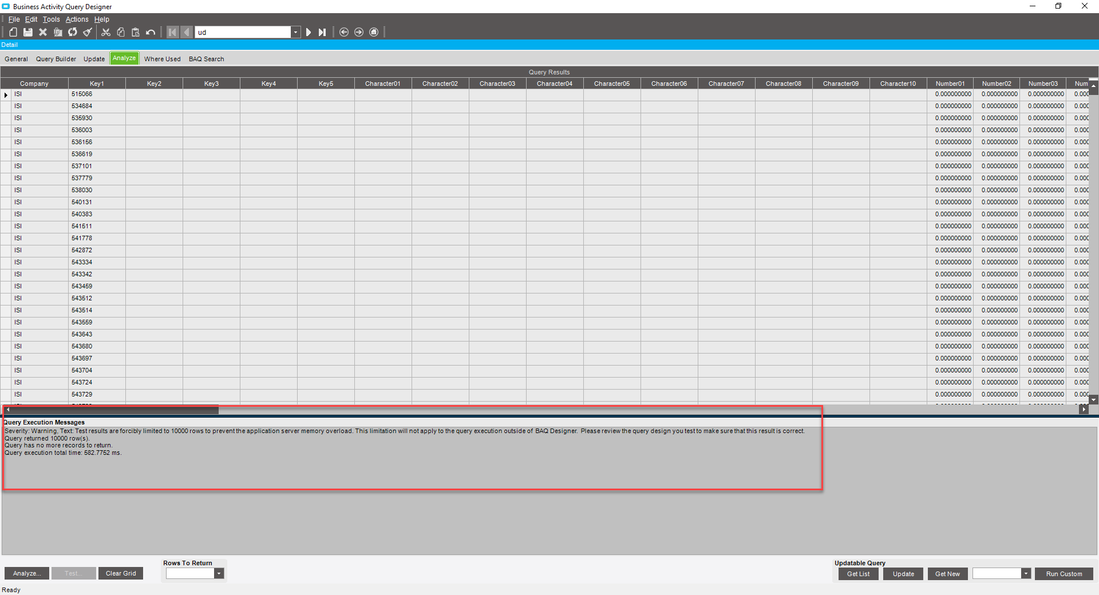Open the Edit menu
The height and width of the screenshot is (595, 1099).
tap(31, 19)
